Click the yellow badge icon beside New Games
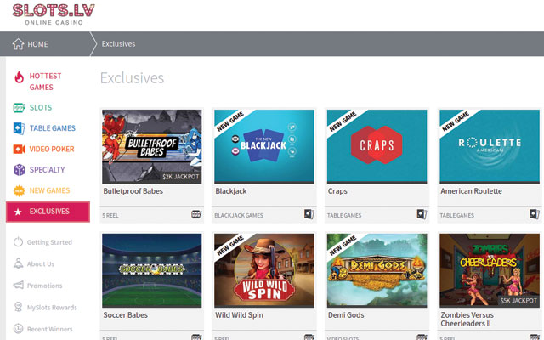Image resolution: width=544 pixels, height=340 pixels. pos(19,190)
